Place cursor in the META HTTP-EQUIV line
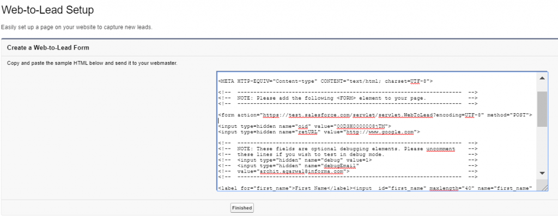Image resolution: width=558 pixels, height=216 pixels. tap(325, 81)
